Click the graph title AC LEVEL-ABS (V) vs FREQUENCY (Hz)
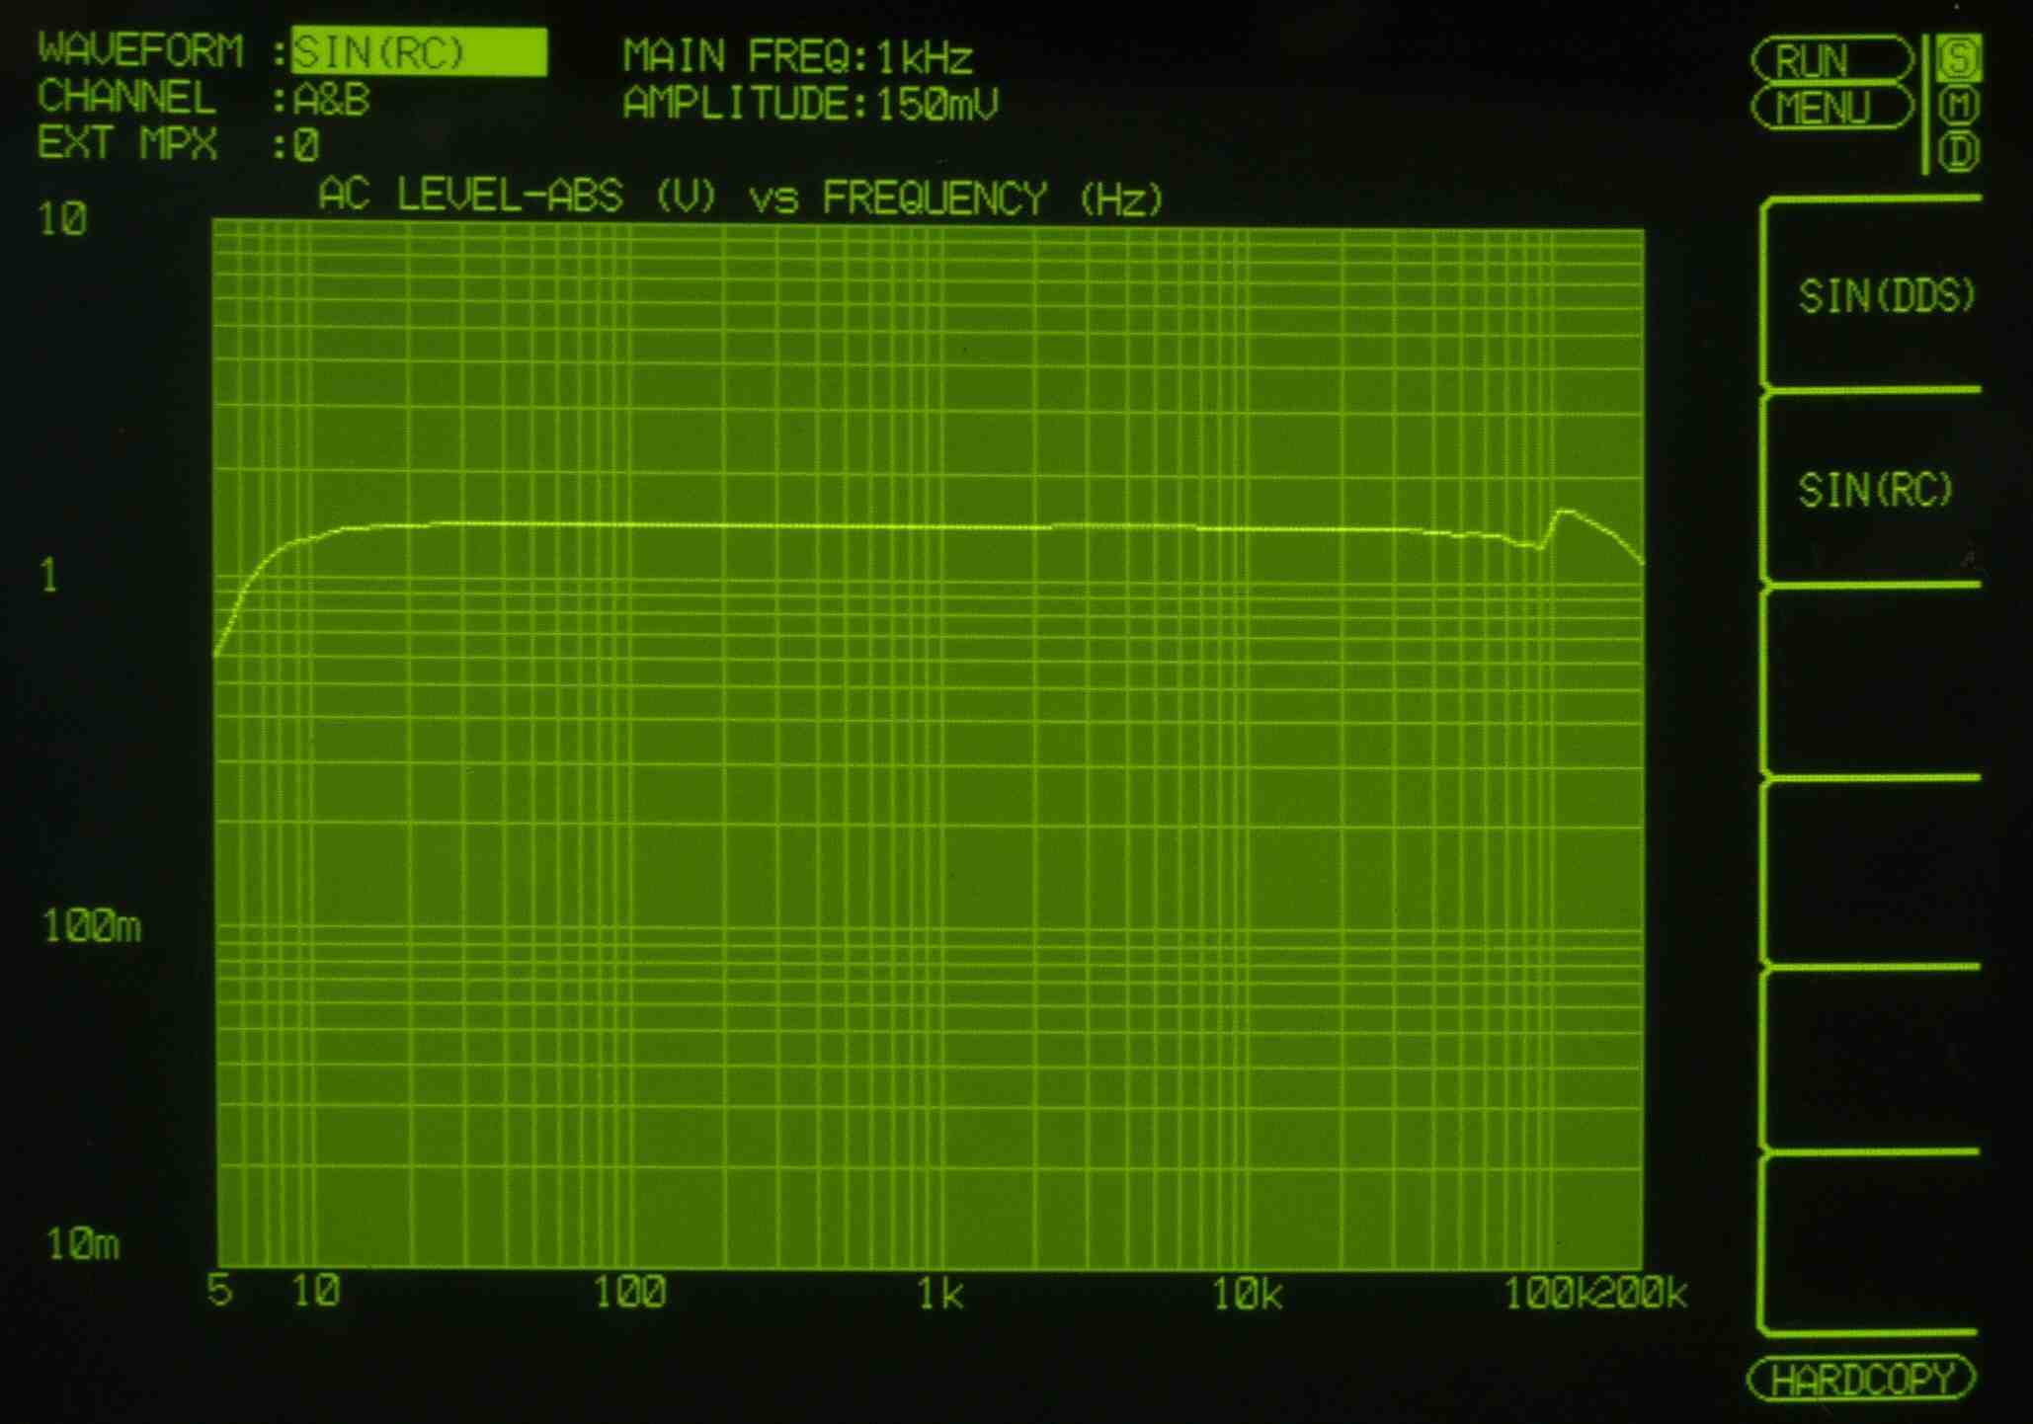The height and width of the screenshot is (1424, 2033). (x=741, y=198)
